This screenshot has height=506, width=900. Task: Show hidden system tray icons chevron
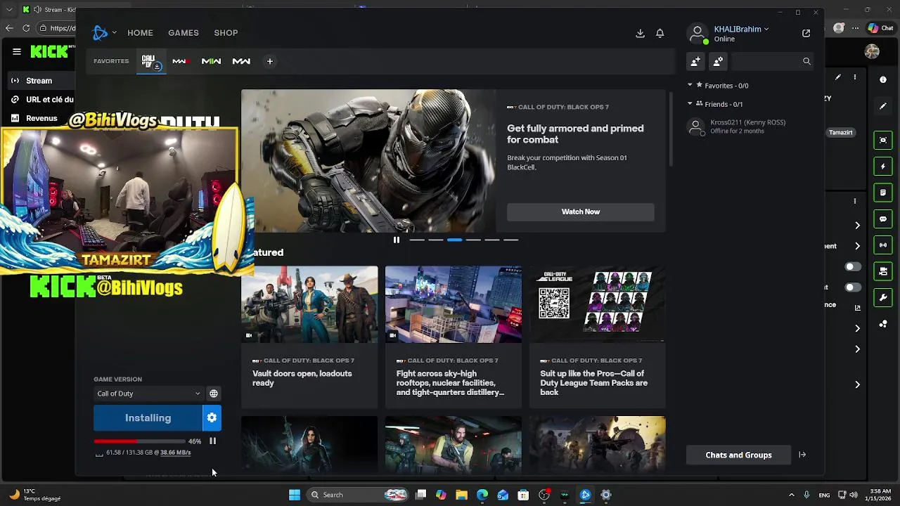click(791, 495)
